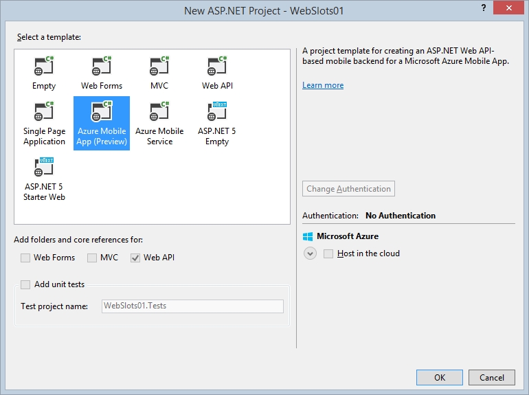Click the Select a template label
This screenshot has height=395, width=529.
coord(49,37)
